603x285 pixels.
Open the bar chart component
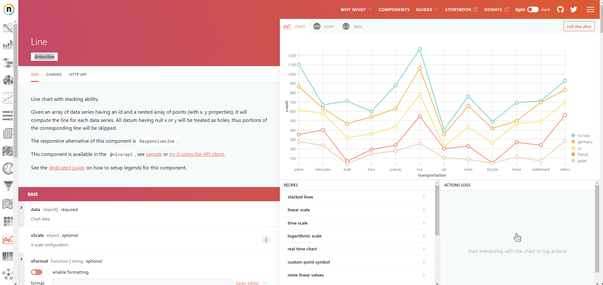coord(8,45)
